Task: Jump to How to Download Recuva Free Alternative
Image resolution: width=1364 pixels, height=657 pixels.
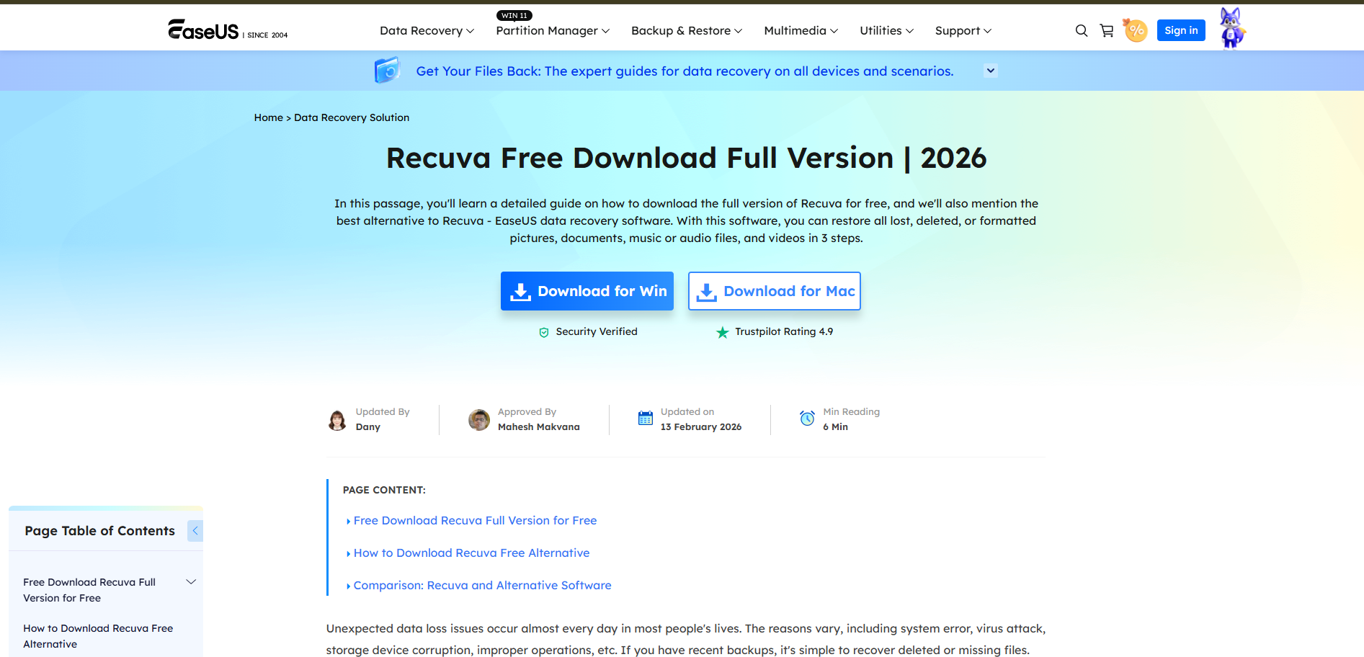Action: click(471, 553)
